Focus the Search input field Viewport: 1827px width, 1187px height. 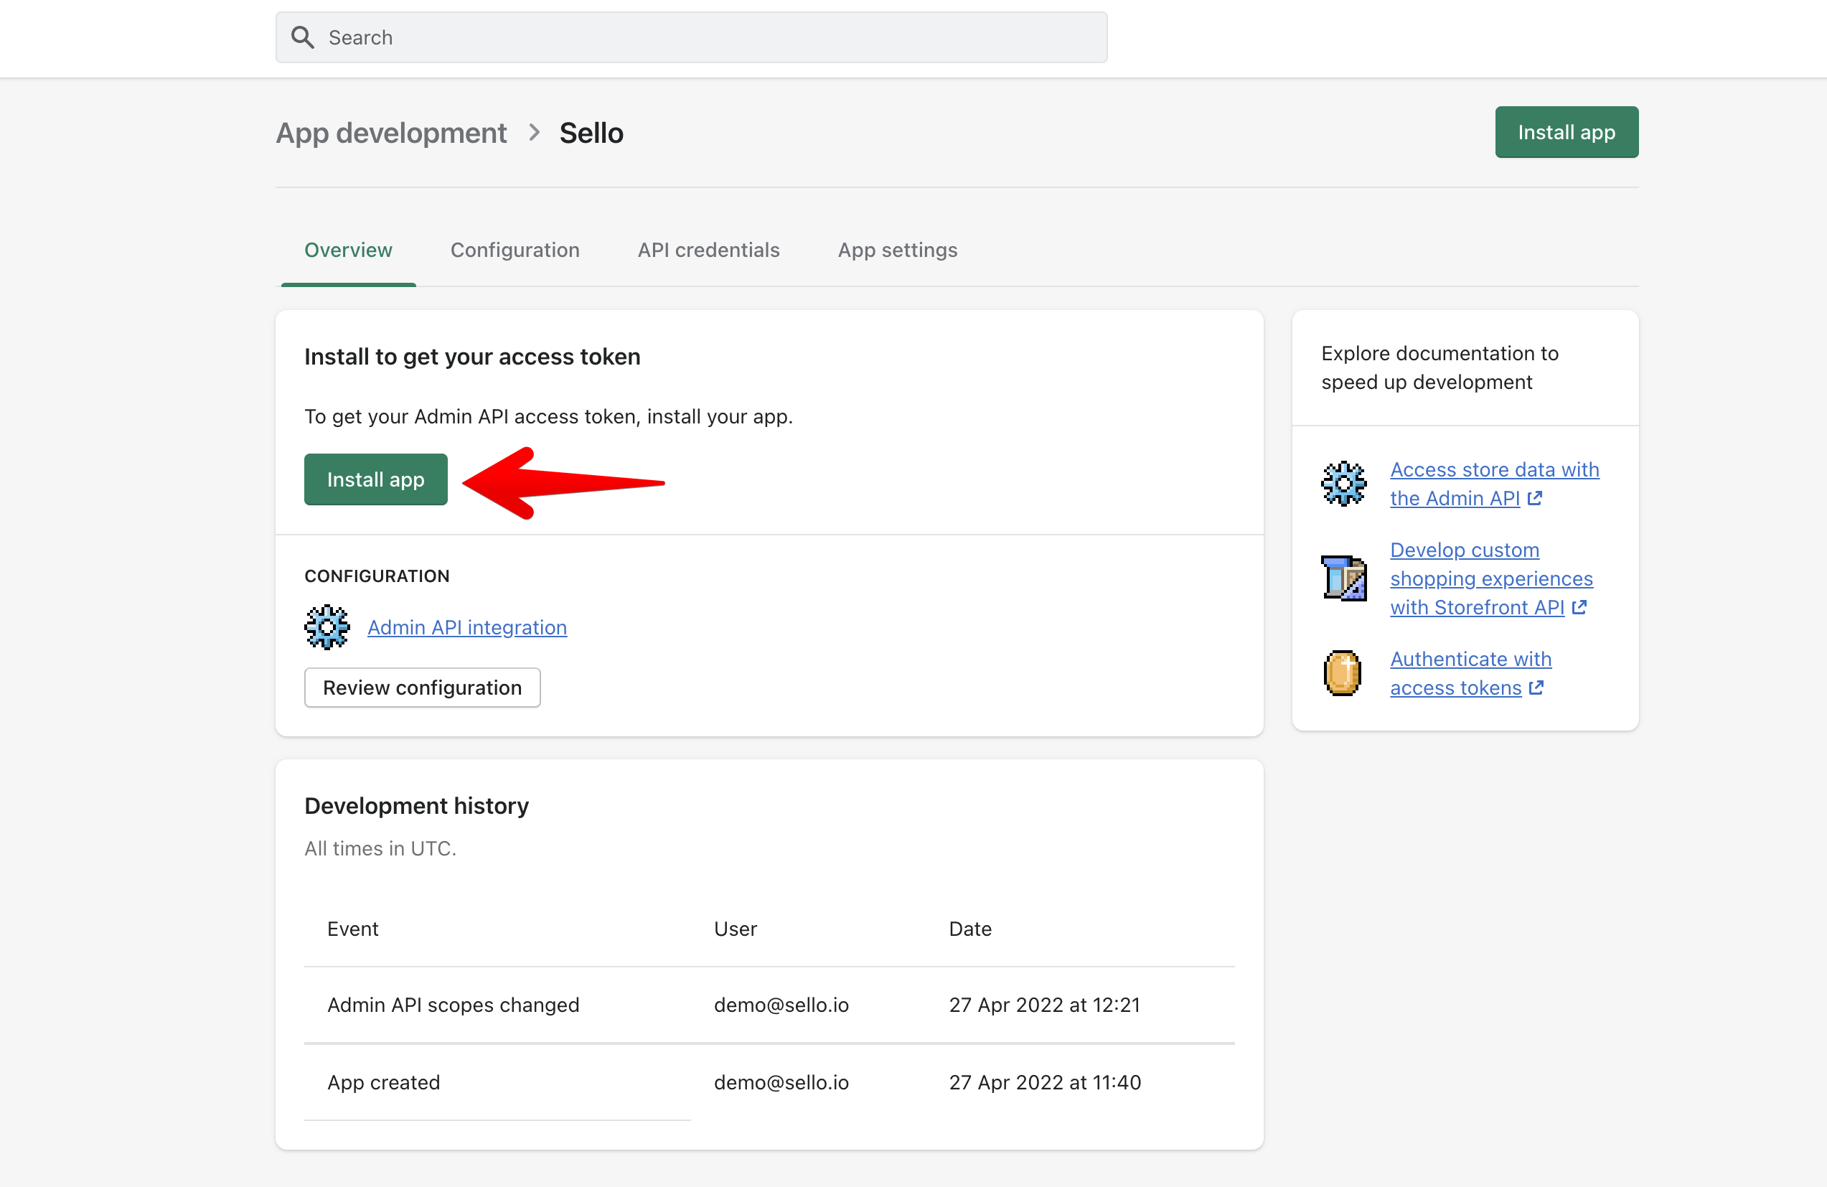click(x=691, y=37)
